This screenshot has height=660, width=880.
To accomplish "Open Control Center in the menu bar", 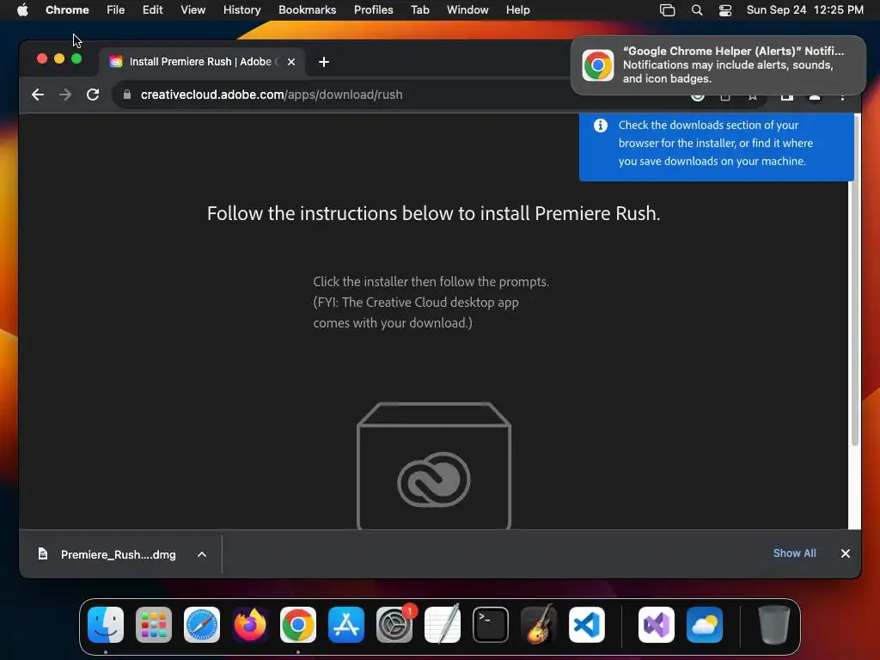I will point(725,10).
